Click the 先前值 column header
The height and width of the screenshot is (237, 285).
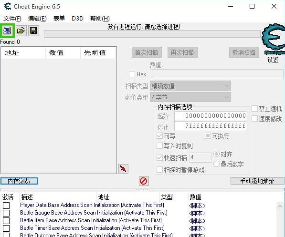click(x=98, y=53)
